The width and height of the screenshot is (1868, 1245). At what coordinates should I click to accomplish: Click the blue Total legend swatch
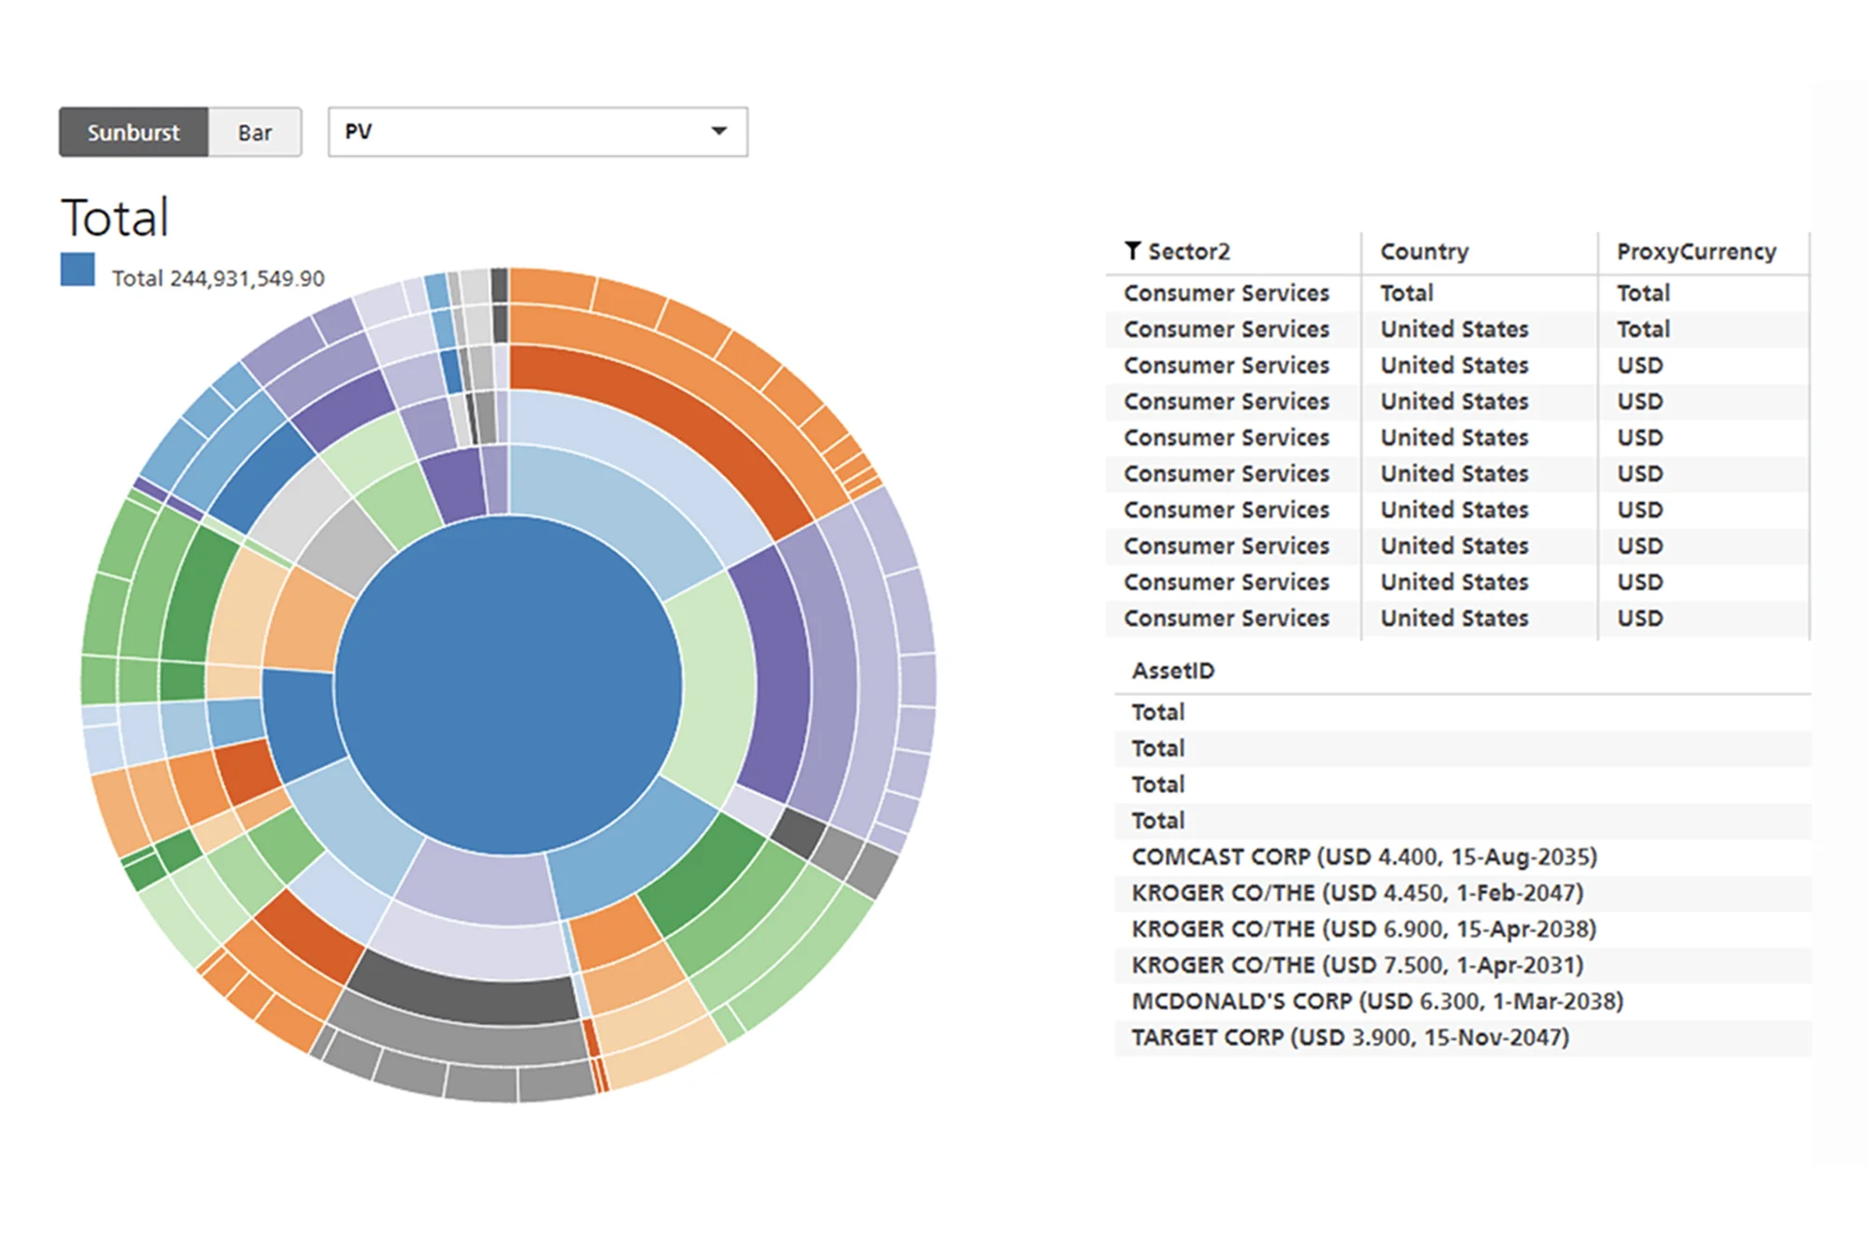pos(78,270)
